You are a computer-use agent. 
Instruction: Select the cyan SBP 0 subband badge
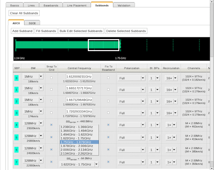point(16,78)
